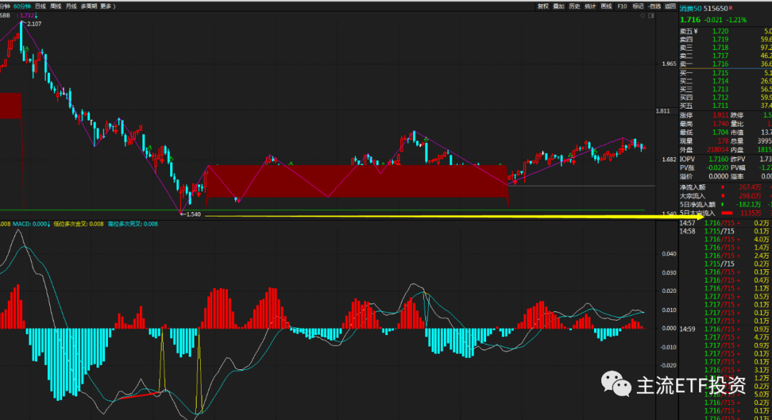Click the price axis label 1.682
The width and height of the screenshot is (772, 420).
(669, 159)
